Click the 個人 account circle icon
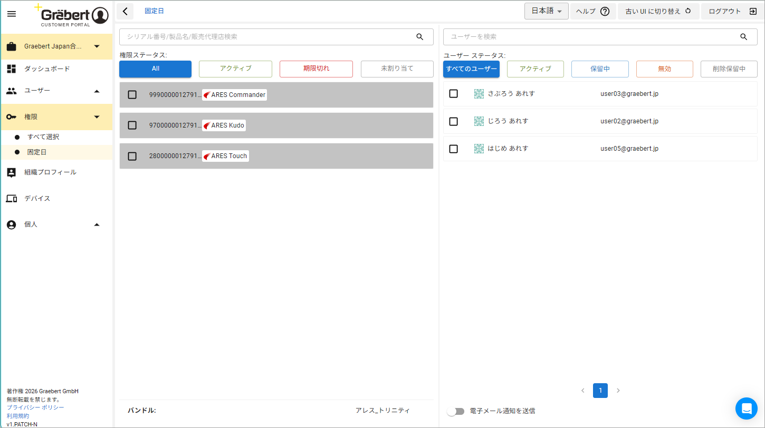 [11, 225]
